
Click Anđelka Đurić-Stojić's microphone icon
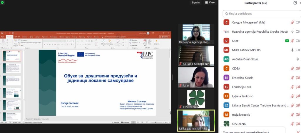tap(298, 59)
